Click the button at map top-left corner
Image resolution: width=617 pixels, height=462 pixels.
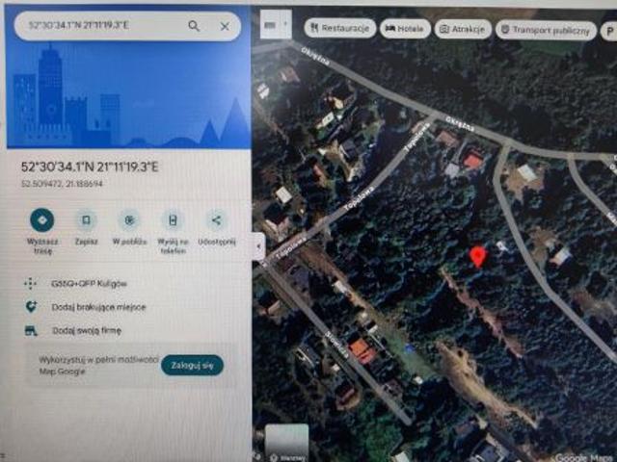[x=276, y=24]
